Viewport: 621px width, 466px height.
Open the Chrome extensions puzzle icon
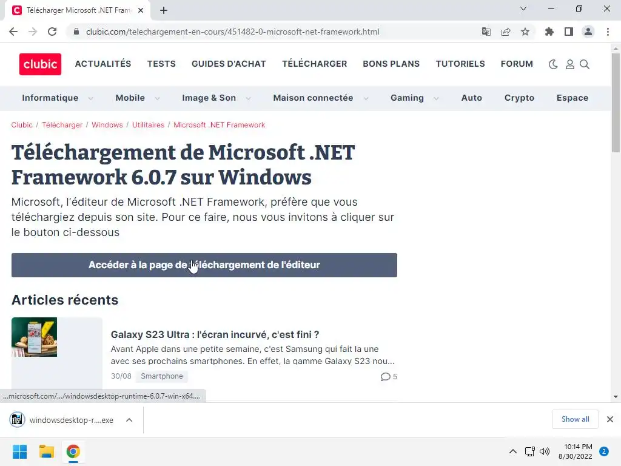pyautogui.click(x=549, y=32)
